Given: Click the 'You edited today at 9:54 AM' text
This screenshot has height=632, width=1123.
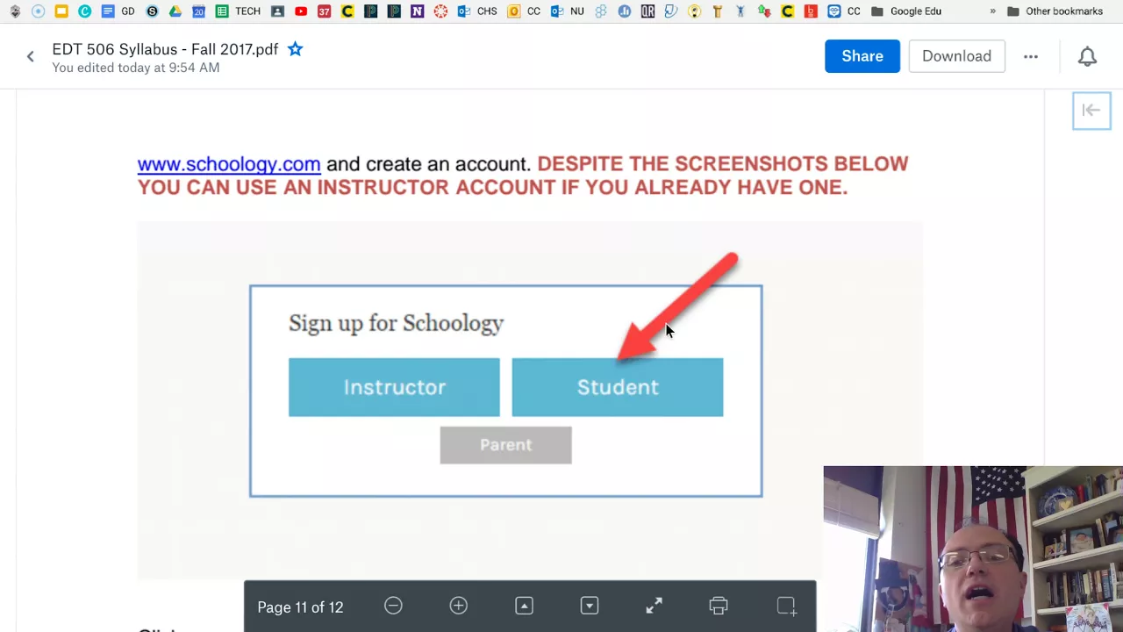Looking at the screenshot, I should (x=136, y=68).
